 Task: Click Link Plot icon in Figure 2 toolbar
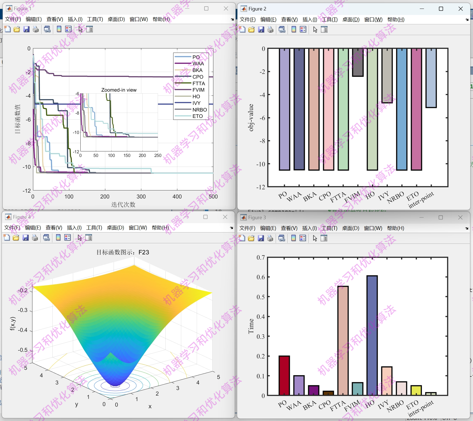[x=282, y=29]
